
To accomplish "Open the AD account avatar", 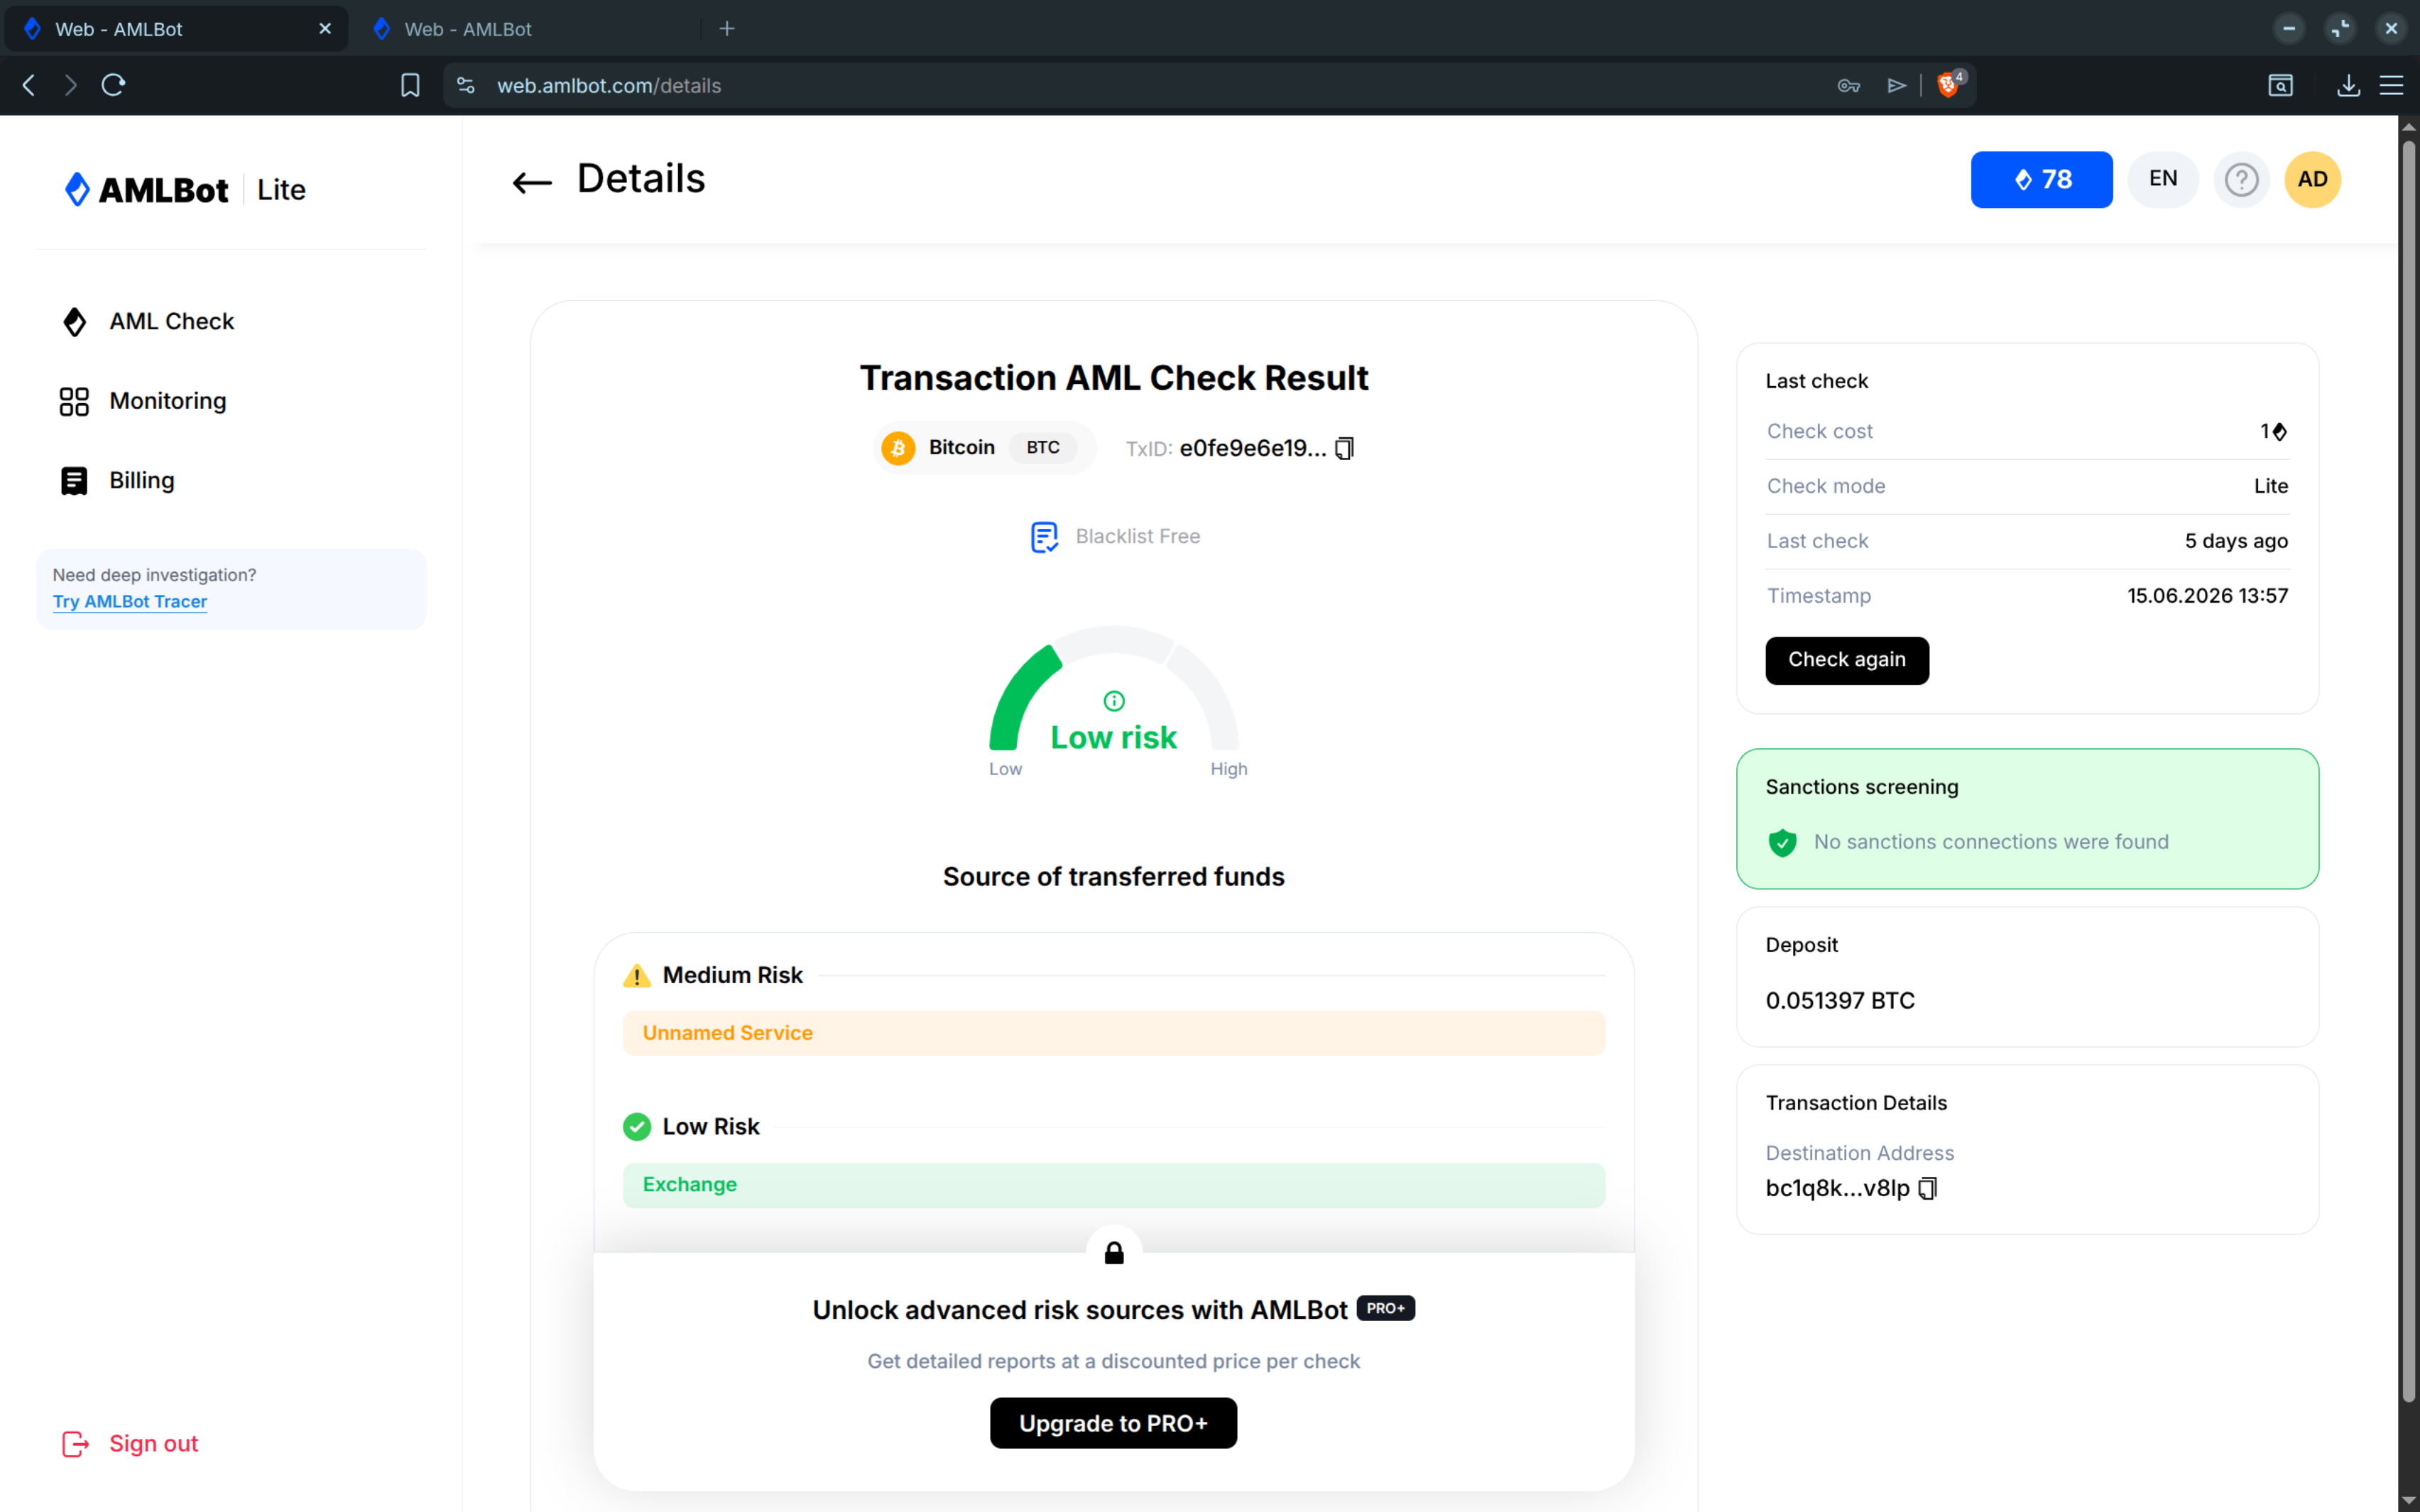I will (x=2312, y=180).
